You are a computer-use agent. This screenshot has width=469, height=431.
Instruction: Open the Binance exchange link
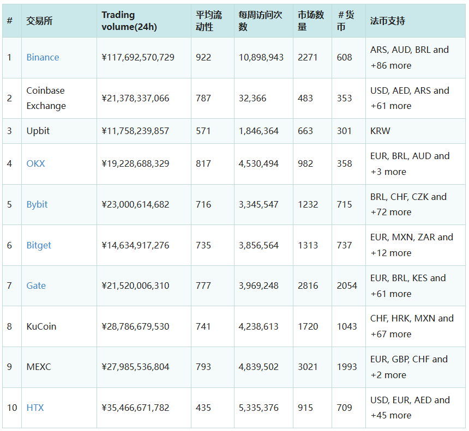[x=43, y=57]
